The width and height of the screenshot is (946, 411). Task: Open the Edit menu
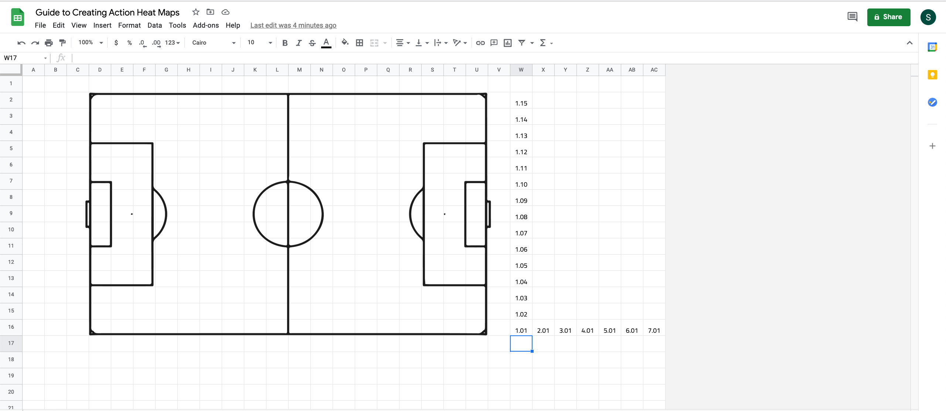(x=58, y=25)
